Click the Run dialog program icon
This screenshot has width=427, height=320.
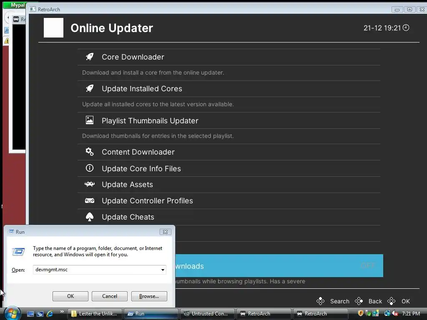pos(18,251)
